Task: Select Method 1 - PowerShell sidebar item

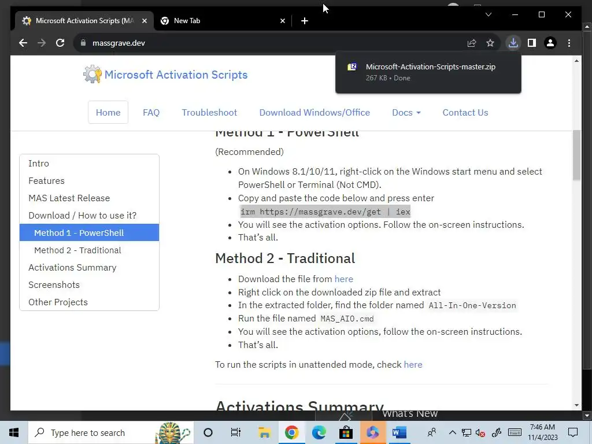Action: (x=89, y=232)
